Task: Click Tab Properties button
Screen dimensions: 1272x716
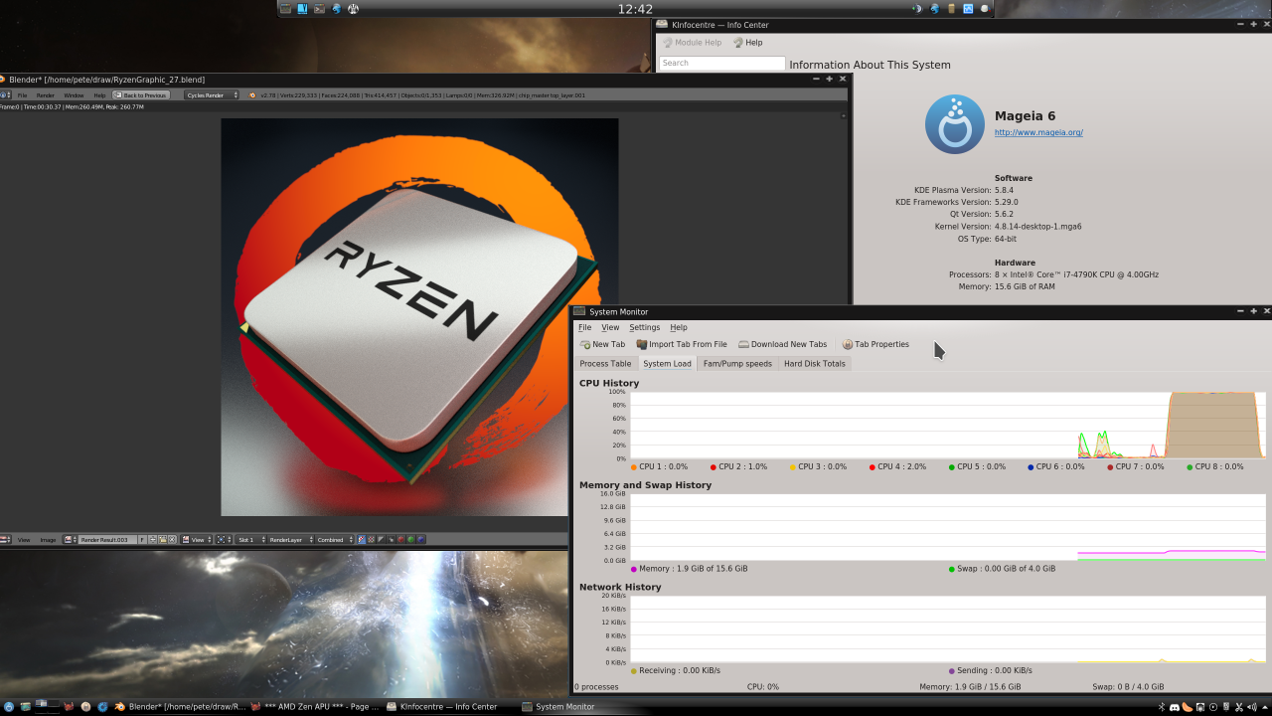Action: [x=875, y=344]
